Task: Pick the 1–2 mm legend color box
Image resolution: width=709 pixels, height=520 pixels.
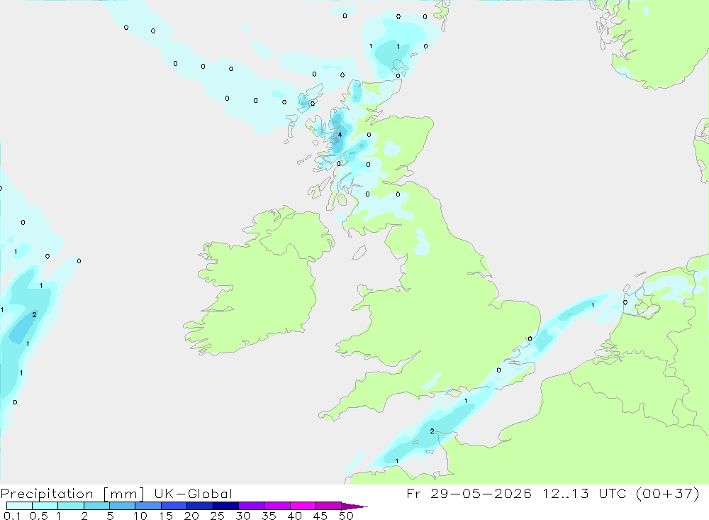Action: click(x=70, y=506)
